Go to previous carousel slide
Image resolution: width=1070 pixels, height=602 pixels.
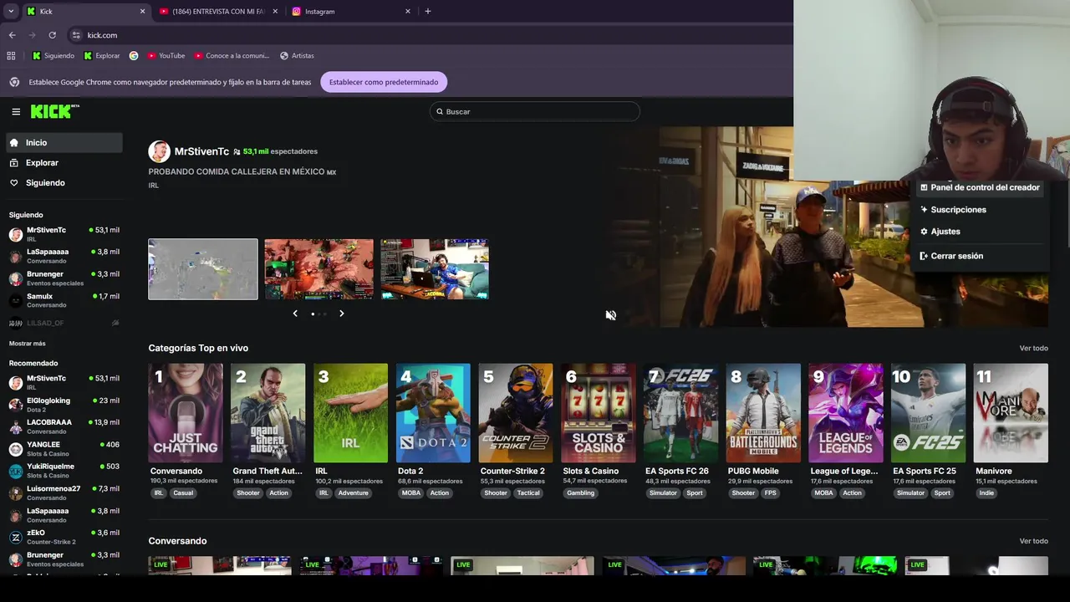pos(295,314)
